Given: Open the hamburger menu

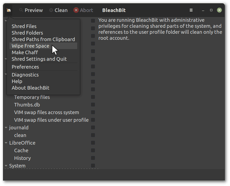Looking at the screenshot, I should (x=191, y=10).
